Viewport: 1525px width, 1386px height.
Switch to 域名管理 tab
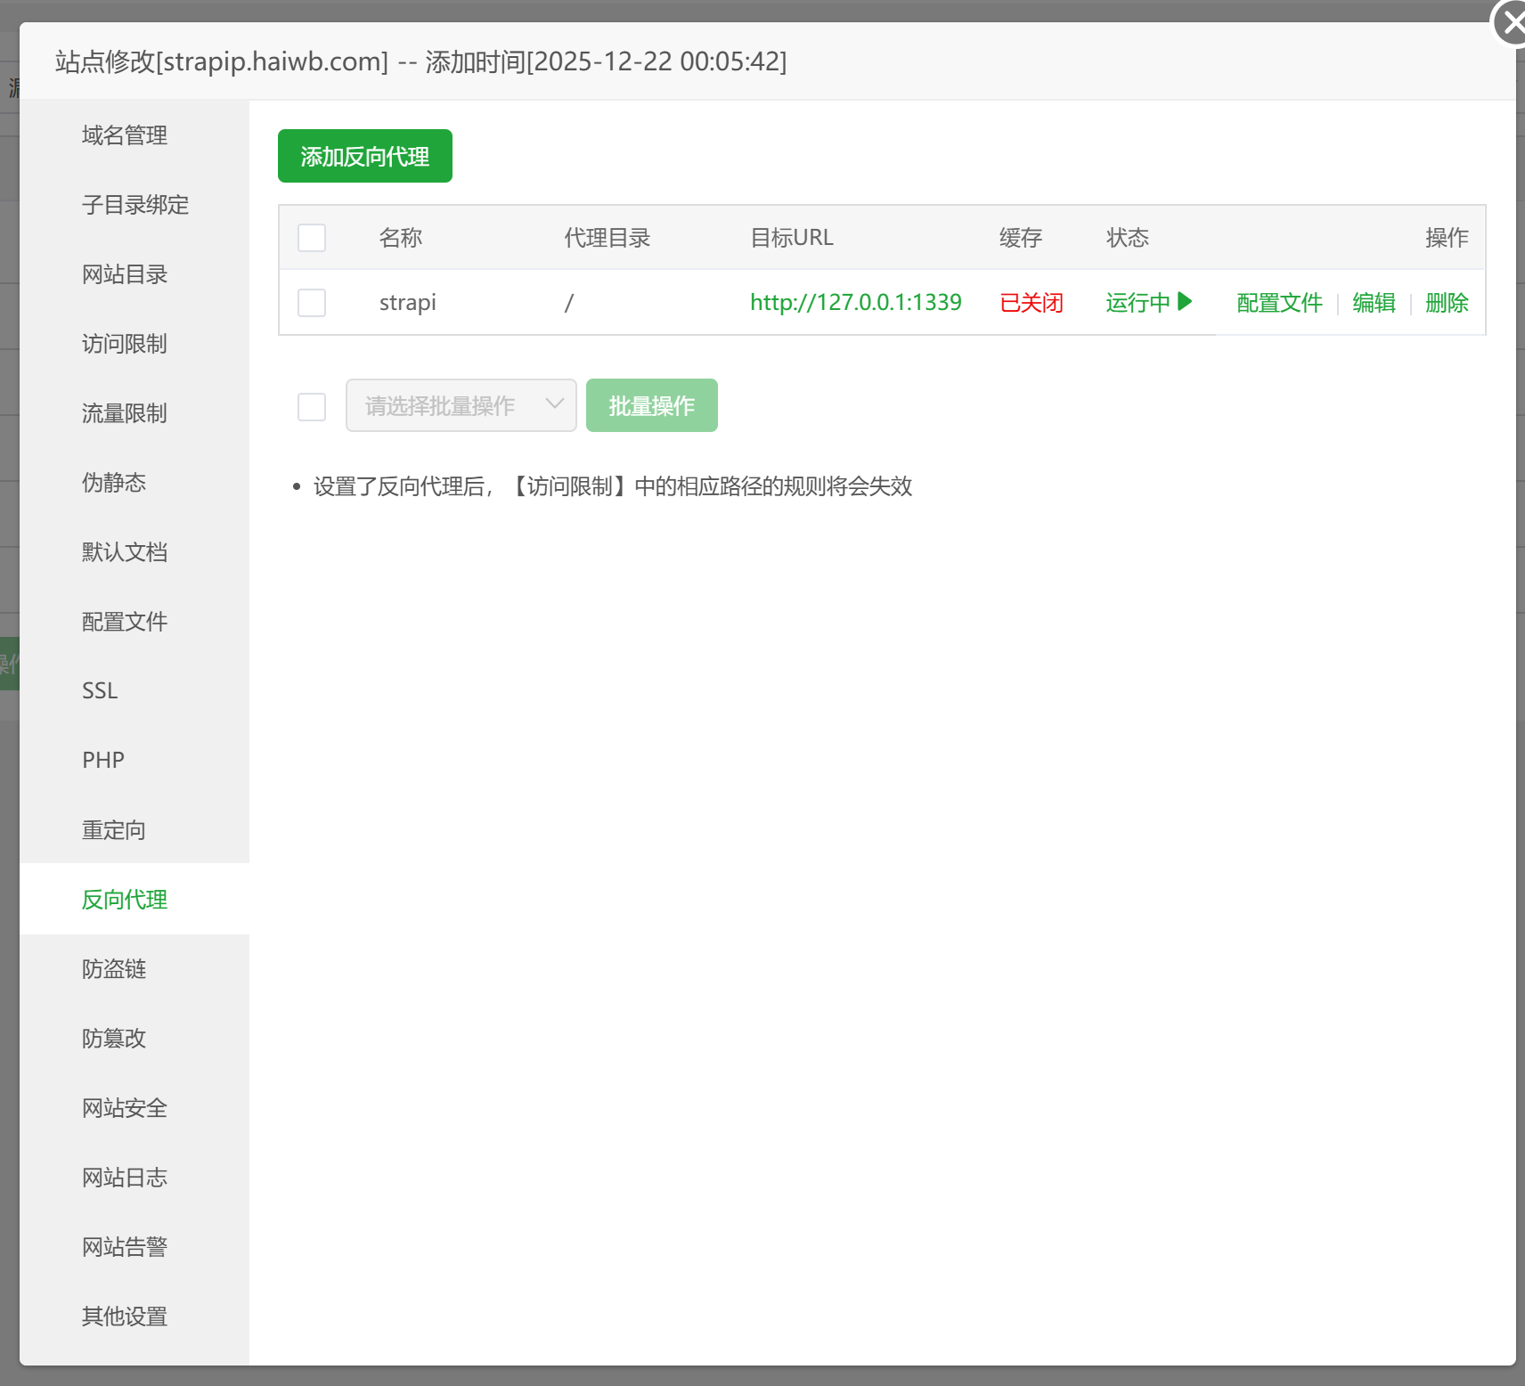[x=125, y=135]
